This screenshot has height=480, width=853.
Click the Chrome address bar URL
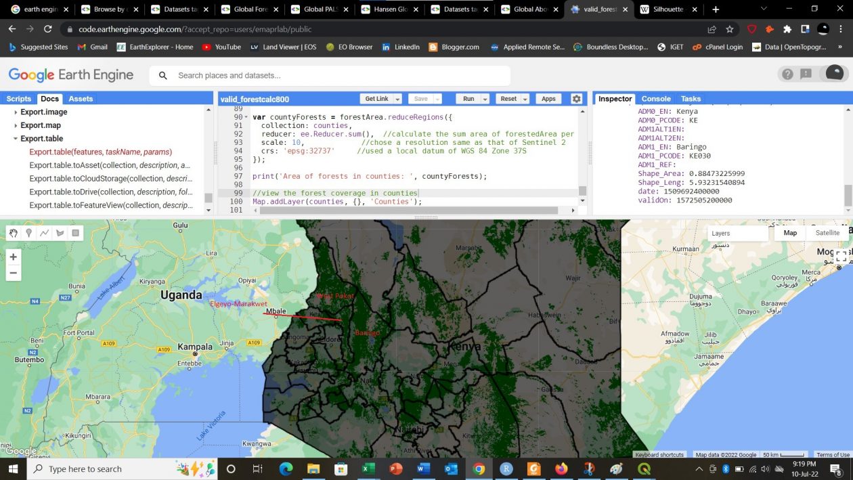tap(195, 29)
